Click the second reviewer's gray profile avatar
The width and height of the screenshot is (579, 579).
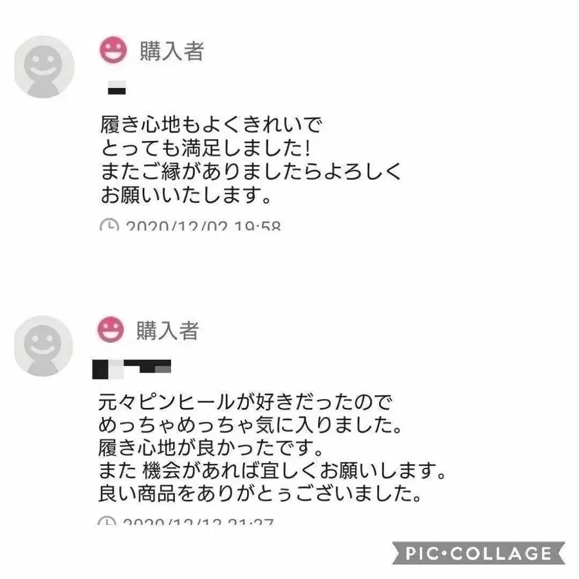pyautogui.click(x=44, y=346)
